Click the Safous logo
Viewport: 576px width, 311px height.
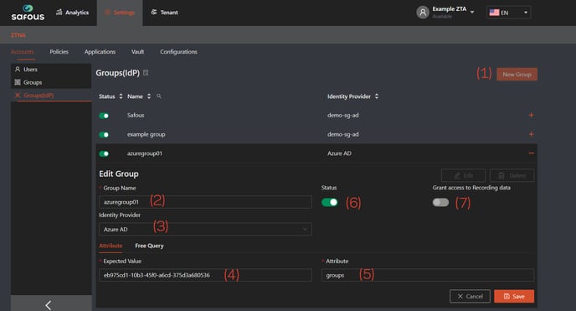(28, 13)
